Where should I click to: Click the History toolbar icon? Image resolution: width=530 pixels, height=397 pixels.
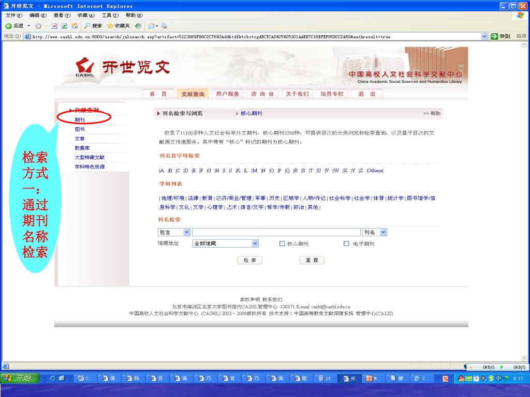(138, 26)
